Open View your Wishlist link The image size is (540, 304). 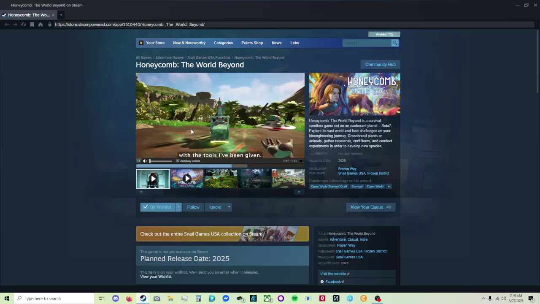click(156, 277)
